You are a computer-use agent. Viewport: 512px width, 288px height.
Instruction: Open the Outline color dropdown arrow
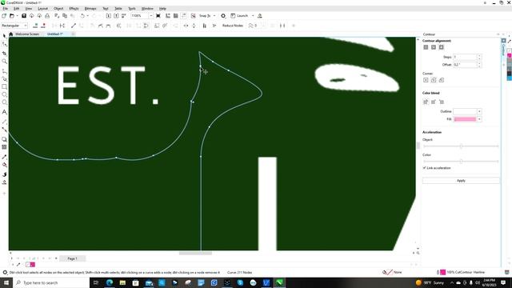click(x=479, y=111)
